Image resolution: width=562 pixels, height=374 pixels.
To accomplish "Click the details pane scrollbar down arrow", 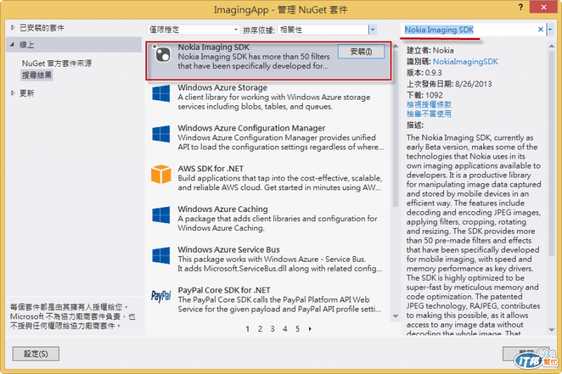I will click(551, 330).
